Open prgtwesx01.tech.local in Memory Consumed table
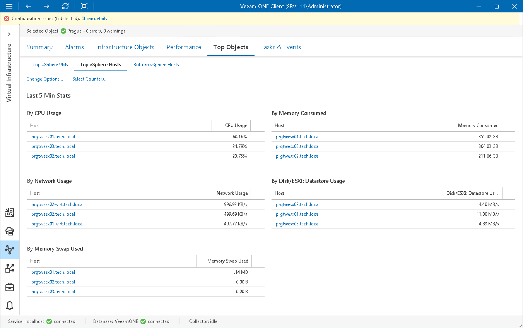The width and height of the screenshot is (523, 328). 297,137
